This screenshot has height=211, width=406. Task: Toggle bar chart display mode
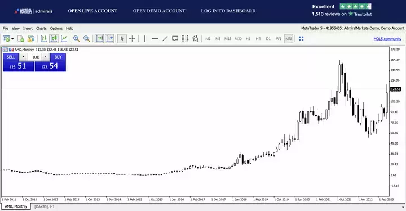(x=44, y=39)
